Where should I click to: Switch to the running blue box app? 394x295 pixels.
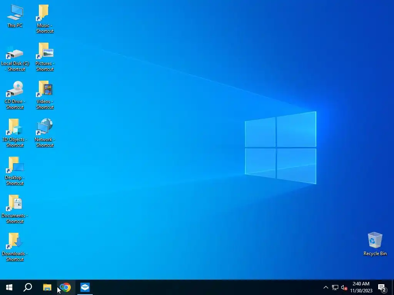(x=85, y=287)
